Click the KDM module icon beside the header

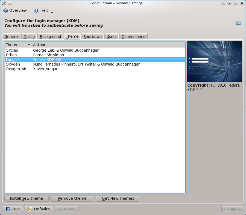[x=238, y=23]
